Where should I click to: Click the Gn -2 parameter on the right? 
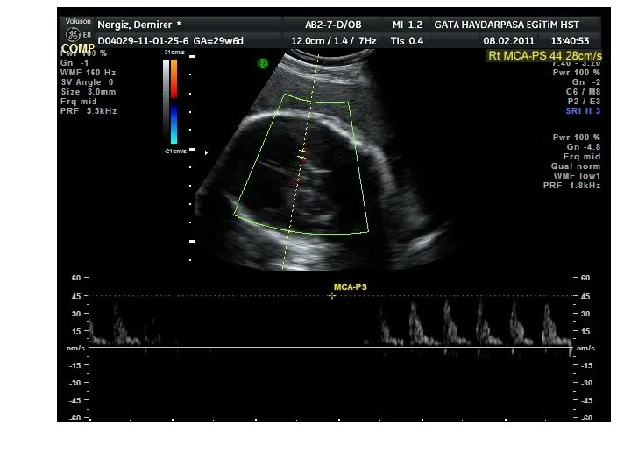(x=586, y=82)
